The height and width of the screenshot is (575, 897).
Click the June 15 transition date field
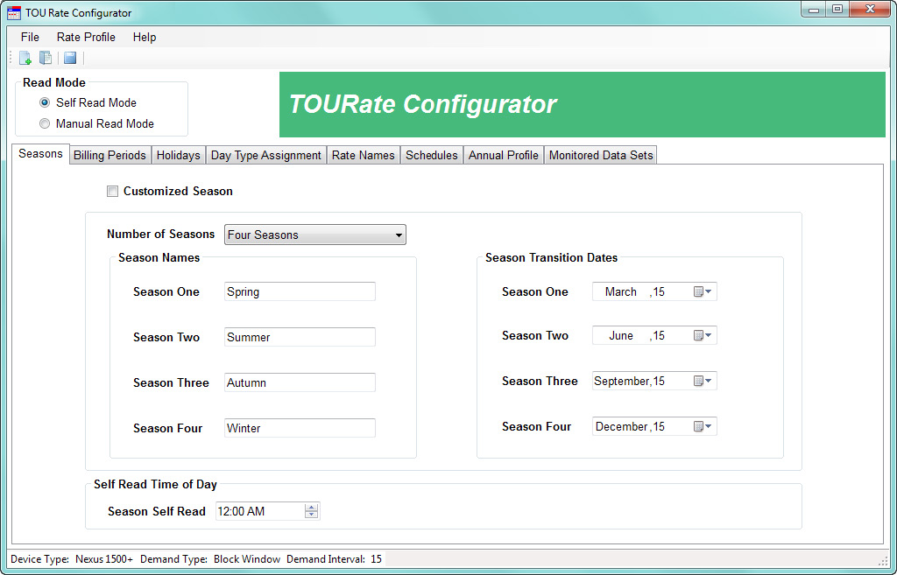click(654, 335)
